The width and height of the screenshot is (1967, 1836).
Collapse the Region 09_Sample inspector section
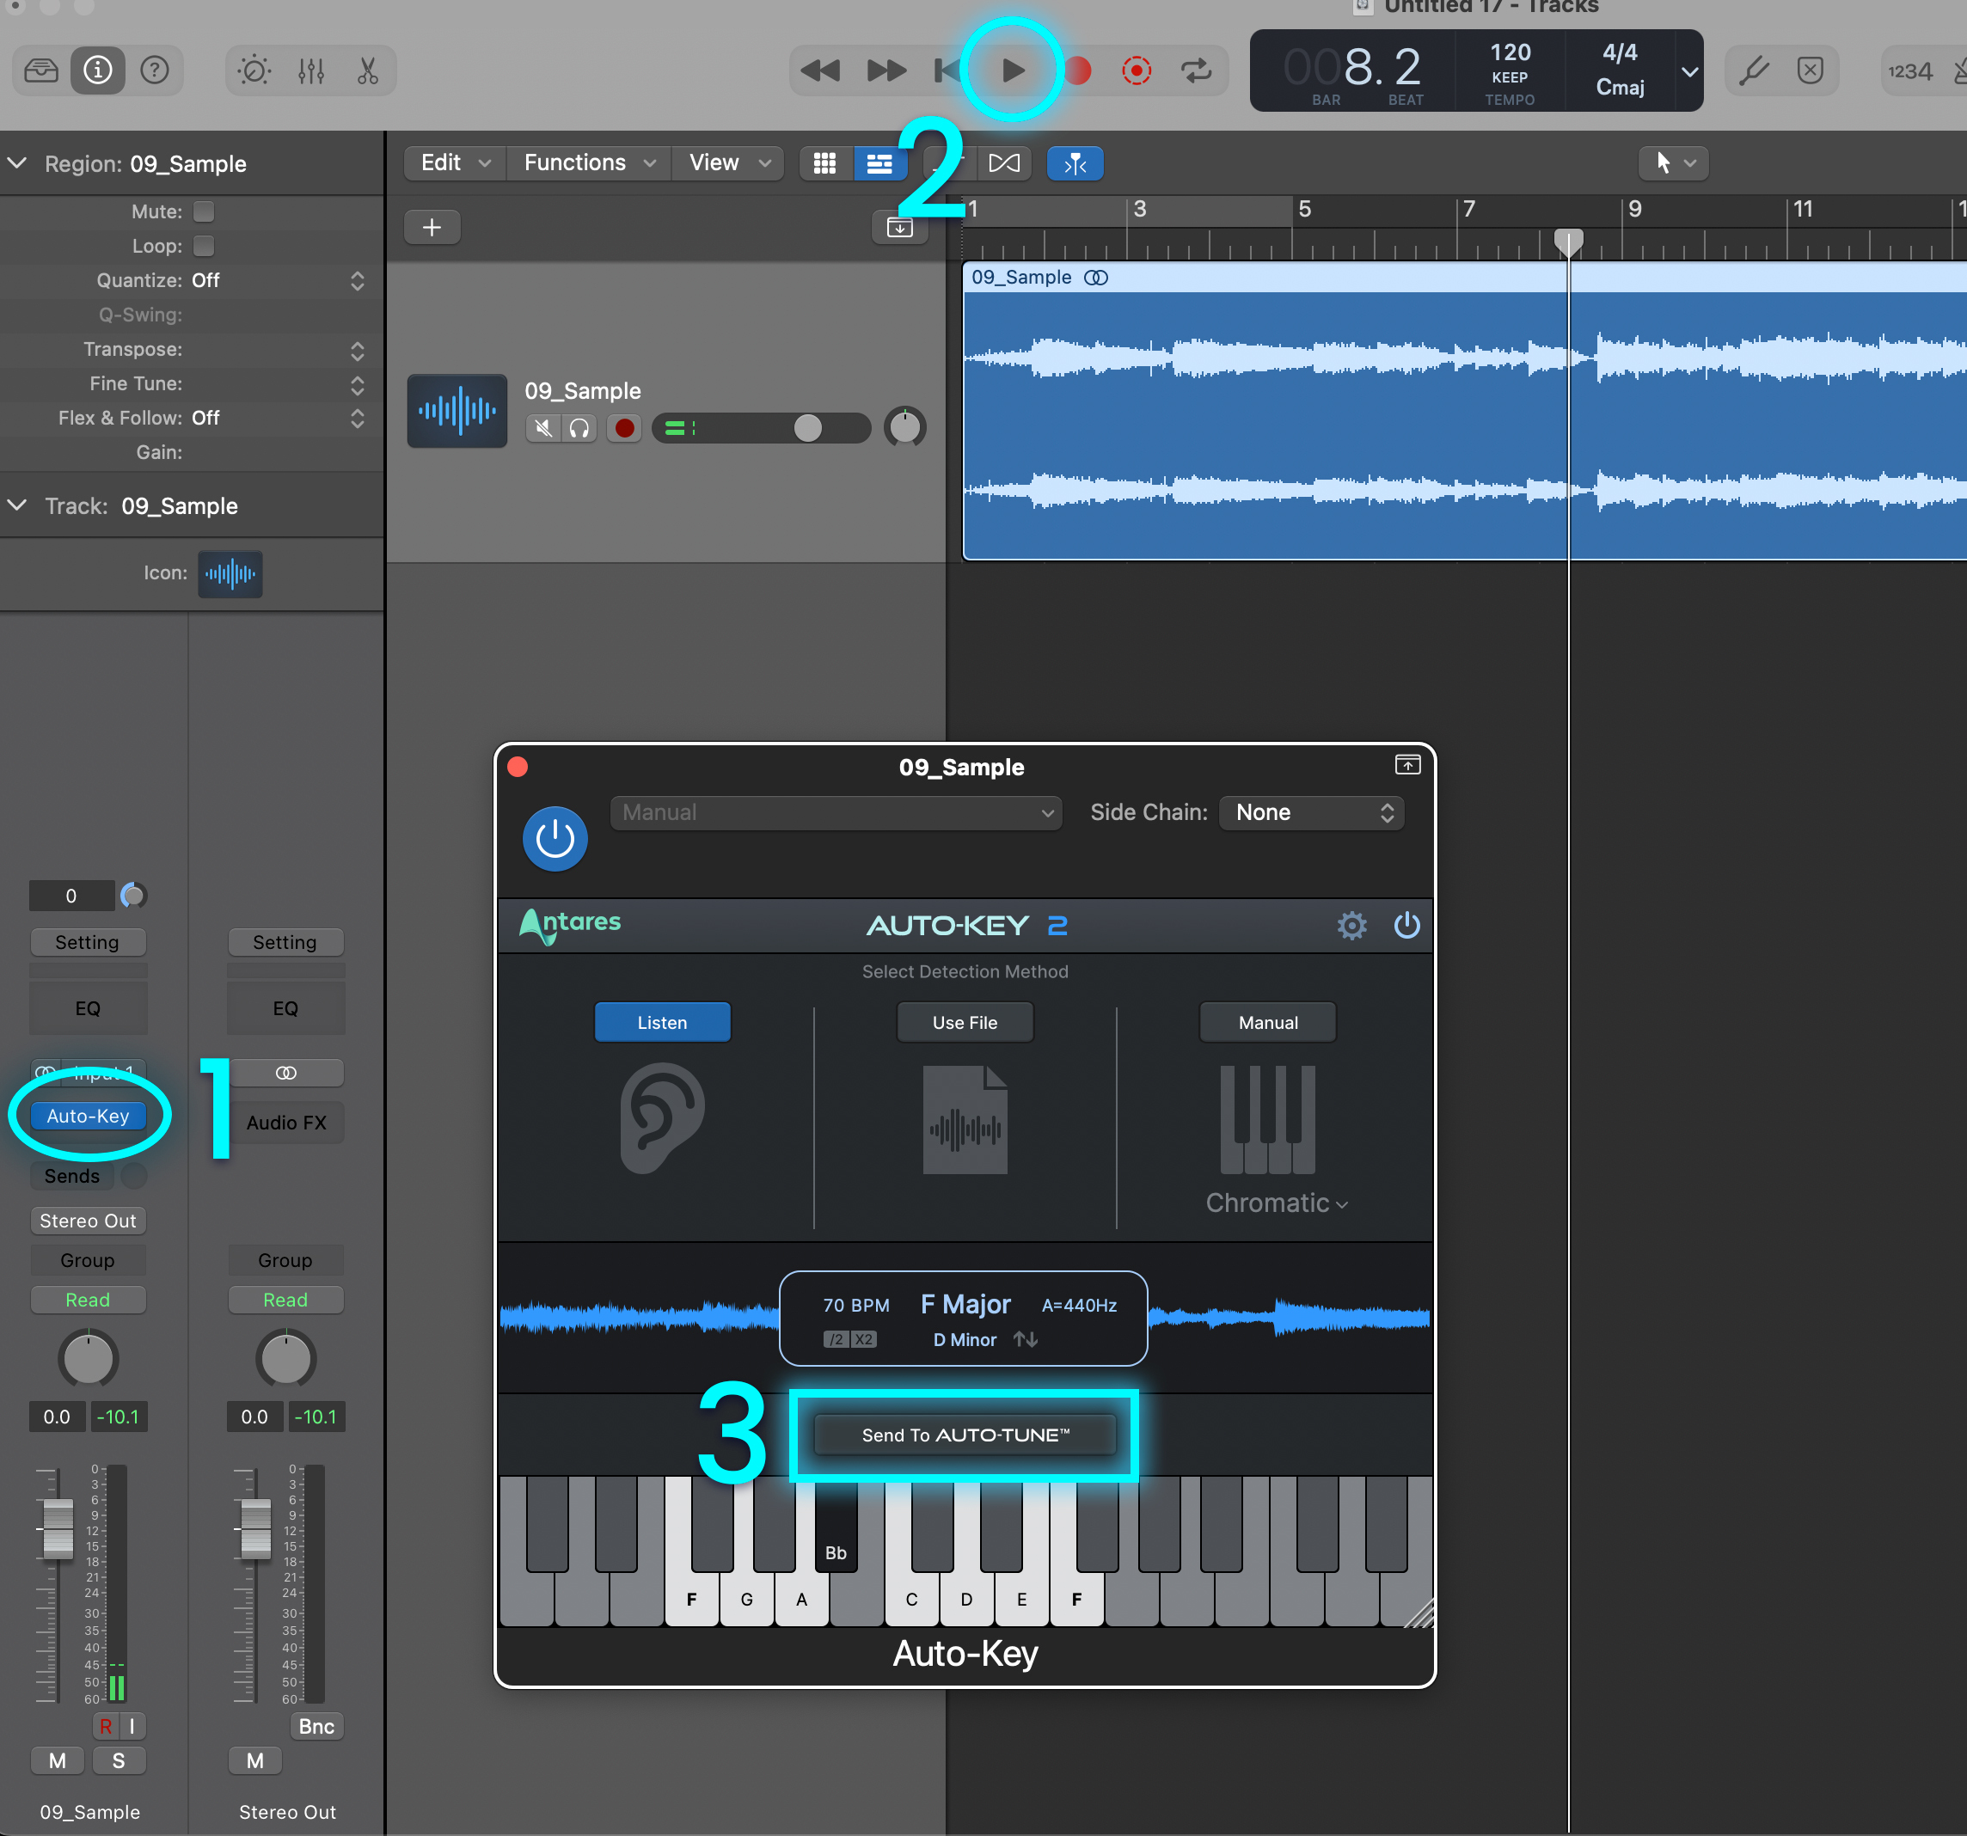click(18, 163)
